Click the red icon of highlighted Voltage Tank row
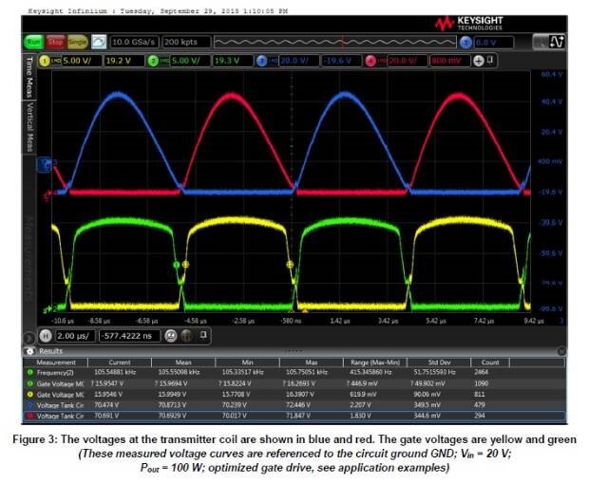The height and width of the screenshot is (483, 589). point(29,416)
